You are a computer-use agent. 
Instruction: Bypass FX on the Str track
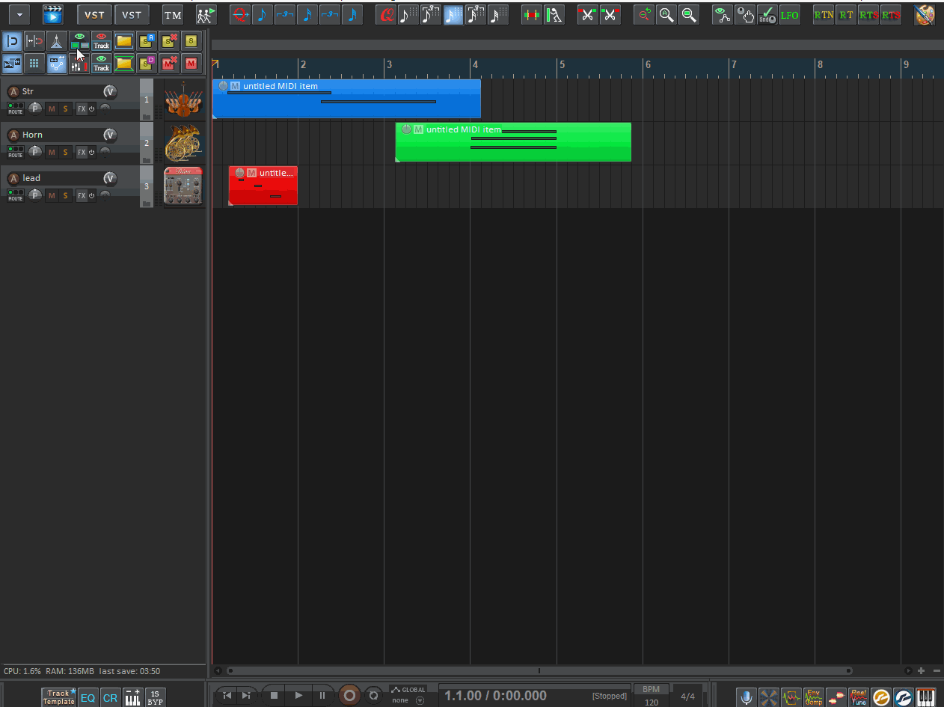92,108
